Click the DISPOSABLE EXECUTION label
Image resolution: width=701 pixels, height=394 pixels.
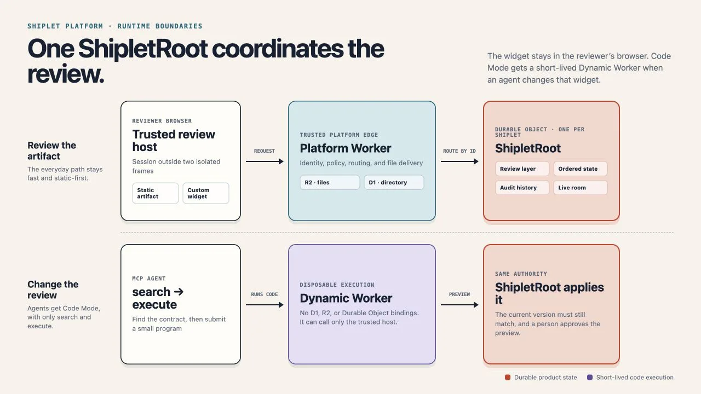pos(337,285)
